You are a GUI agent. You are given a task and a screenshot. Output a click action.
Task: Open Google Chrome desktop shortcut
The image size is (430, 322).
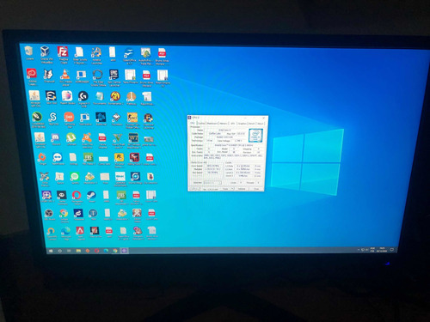[x=64, y=216]
